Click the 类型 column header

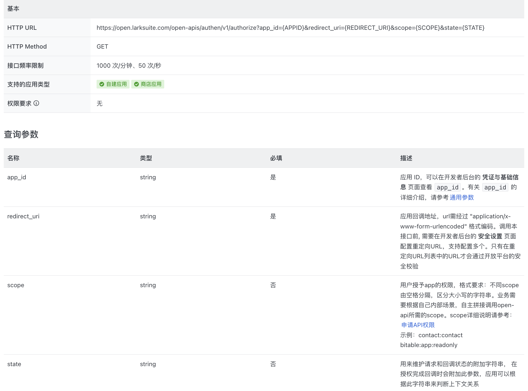[x=146, y=158]
